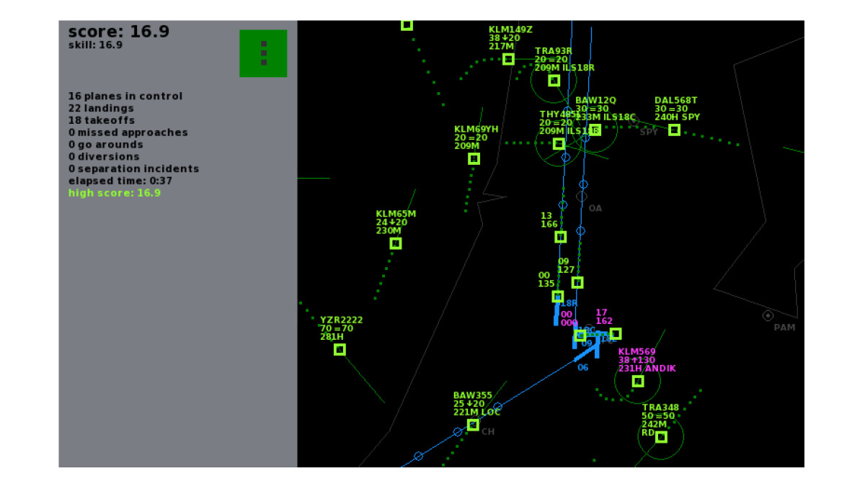Select departing aircraft labeled 17 162
The width and height of the screenshot is (865, 486).
tap(615, 333)
